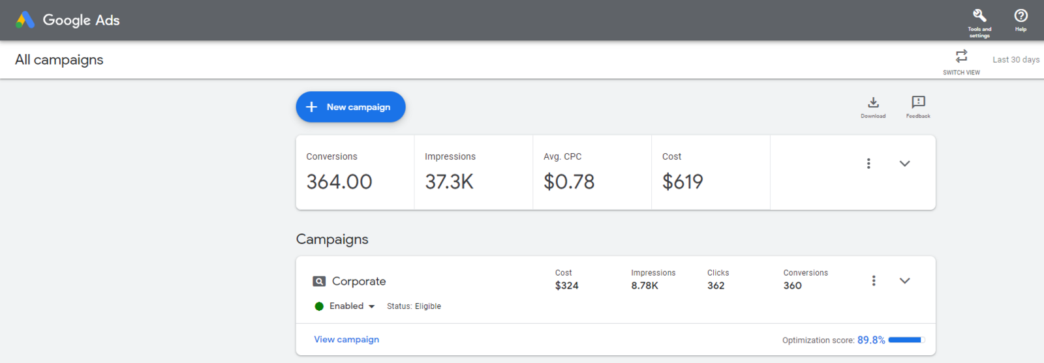This screenshot has width=1044, height=363.
Task: Select the Avg. CPC metric tile
Action: pos(592,173)
